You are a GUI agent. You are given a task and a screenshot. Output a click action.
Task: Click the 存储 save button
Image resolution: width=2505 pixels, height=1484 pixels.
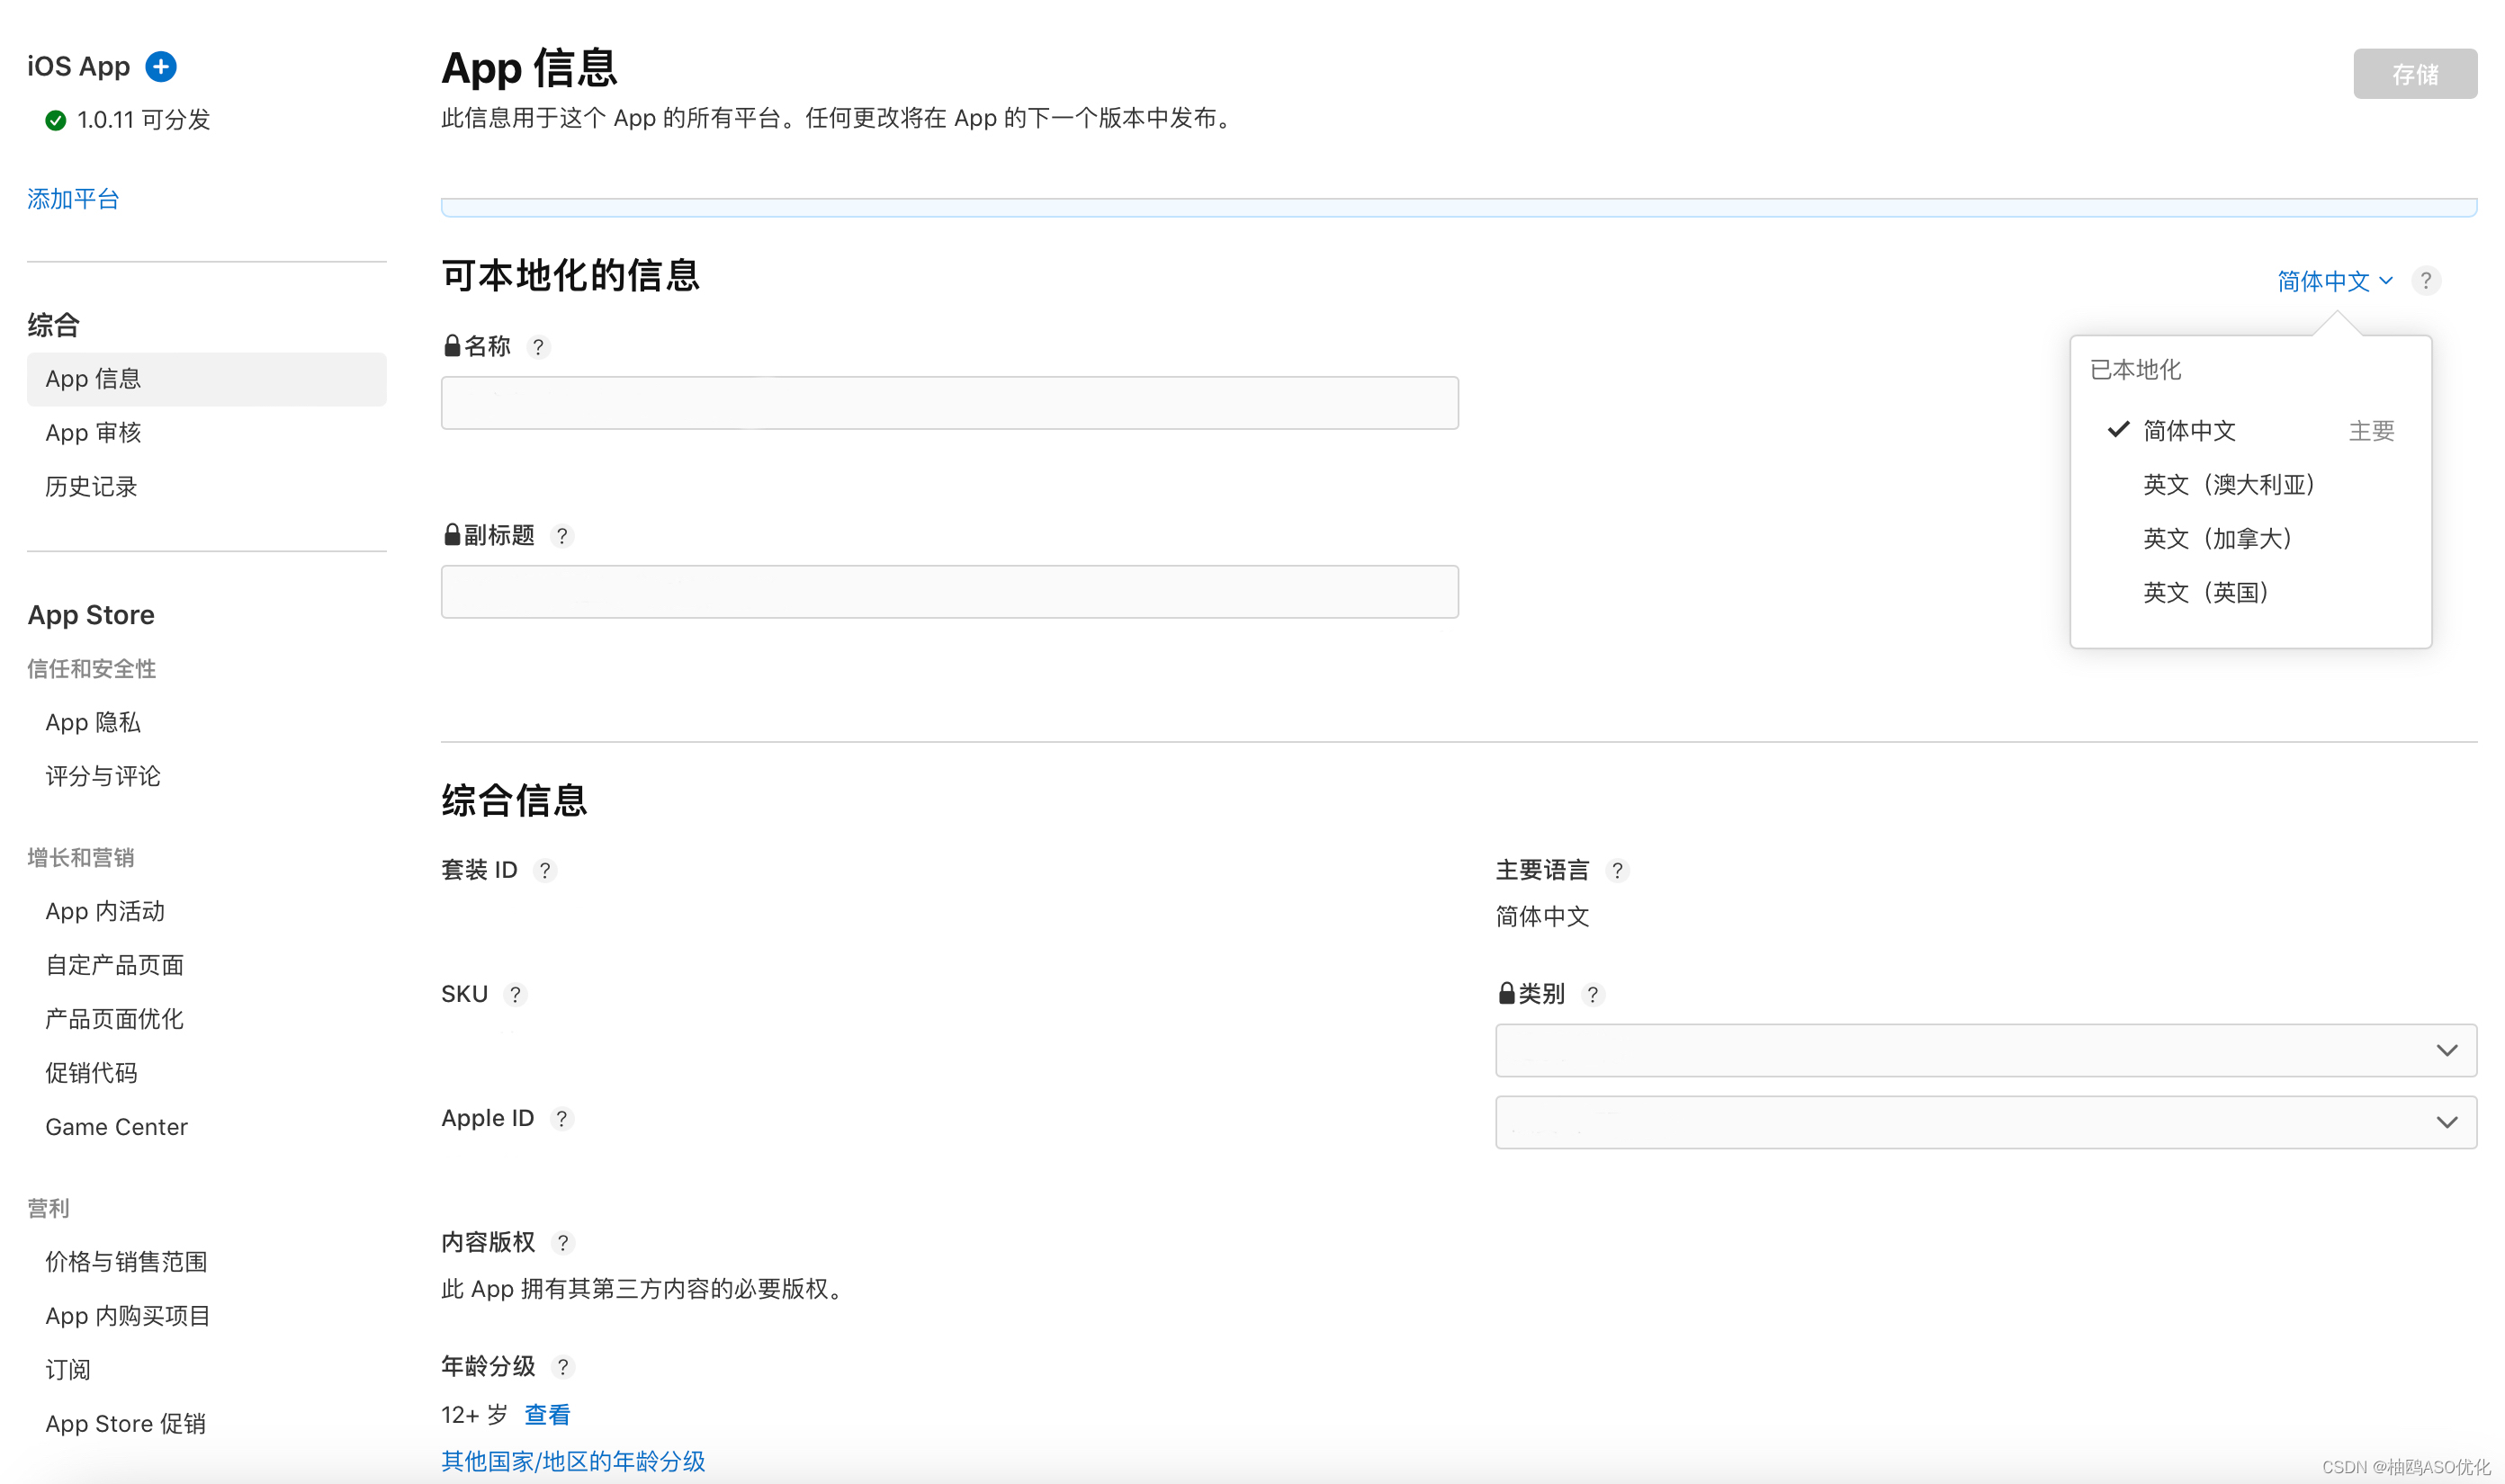[x=2414, y=74]
